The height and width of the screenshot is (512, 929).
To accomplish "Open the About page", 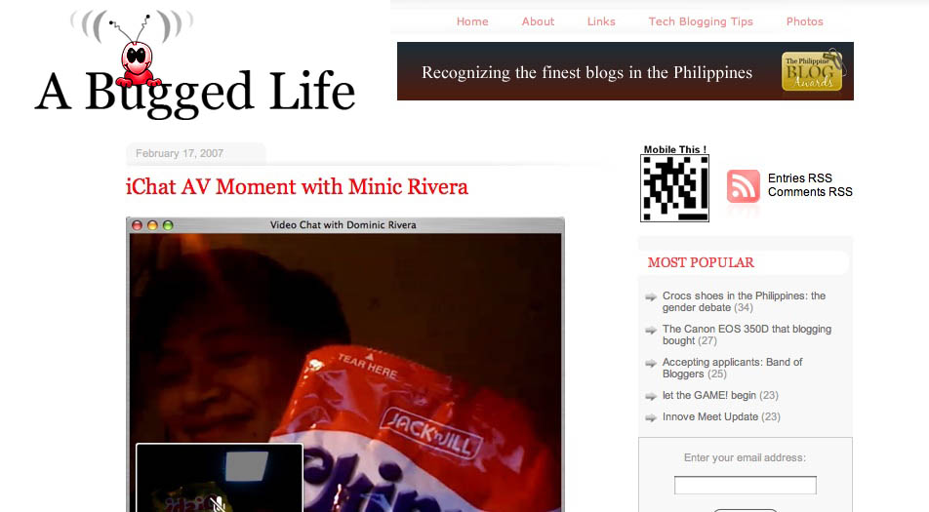I will [x=538, y=21].
